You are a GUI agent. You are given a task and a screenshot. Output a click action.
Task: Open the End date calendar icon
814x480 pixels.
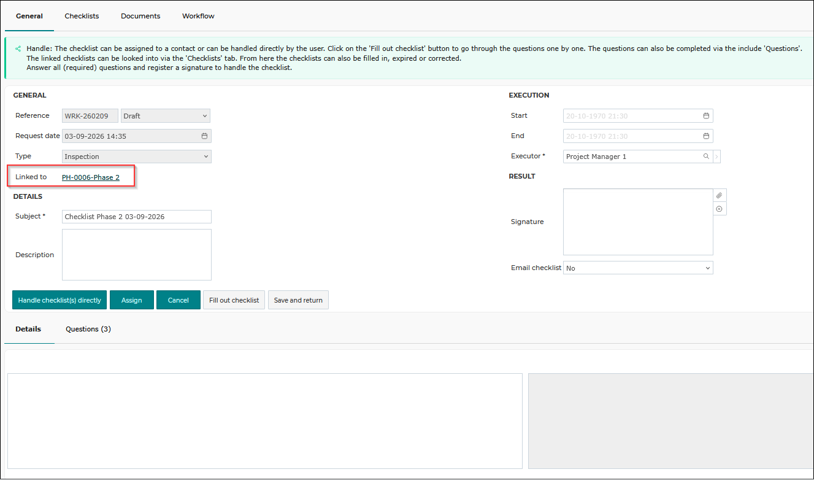(706, 136)
